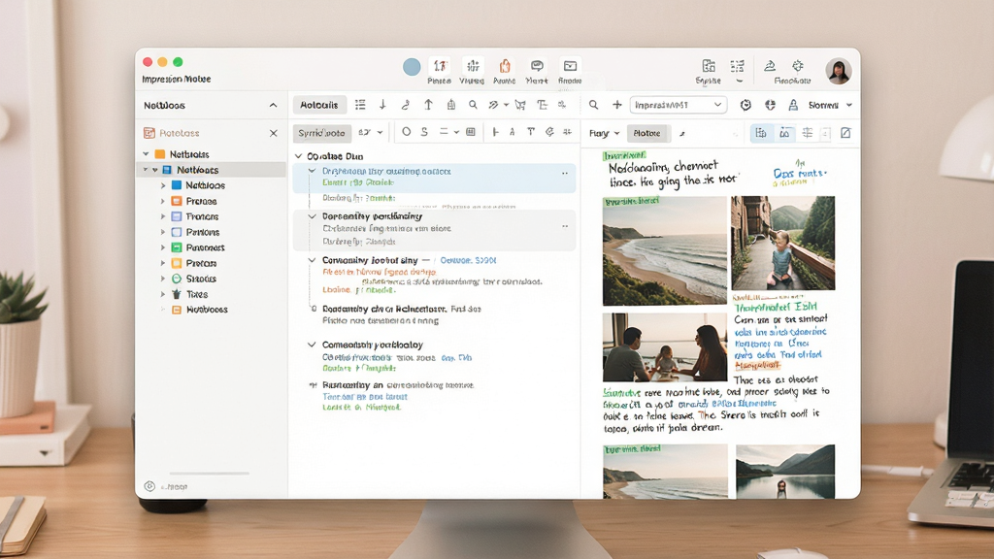Image resolution: width=994 pixels, height=559 pixels.
Task: Open the child on boardwalk photo
Action: [783, 243]
